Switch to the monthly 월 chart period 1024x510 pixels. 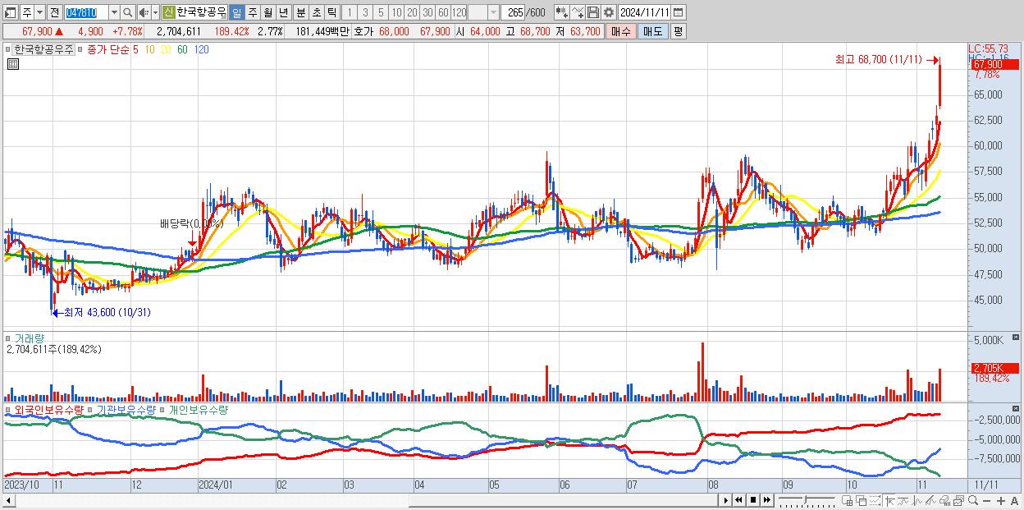point(267,12)
